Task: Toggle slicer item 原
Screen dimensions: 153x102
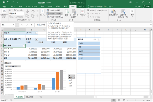Action: coord(89,47)
